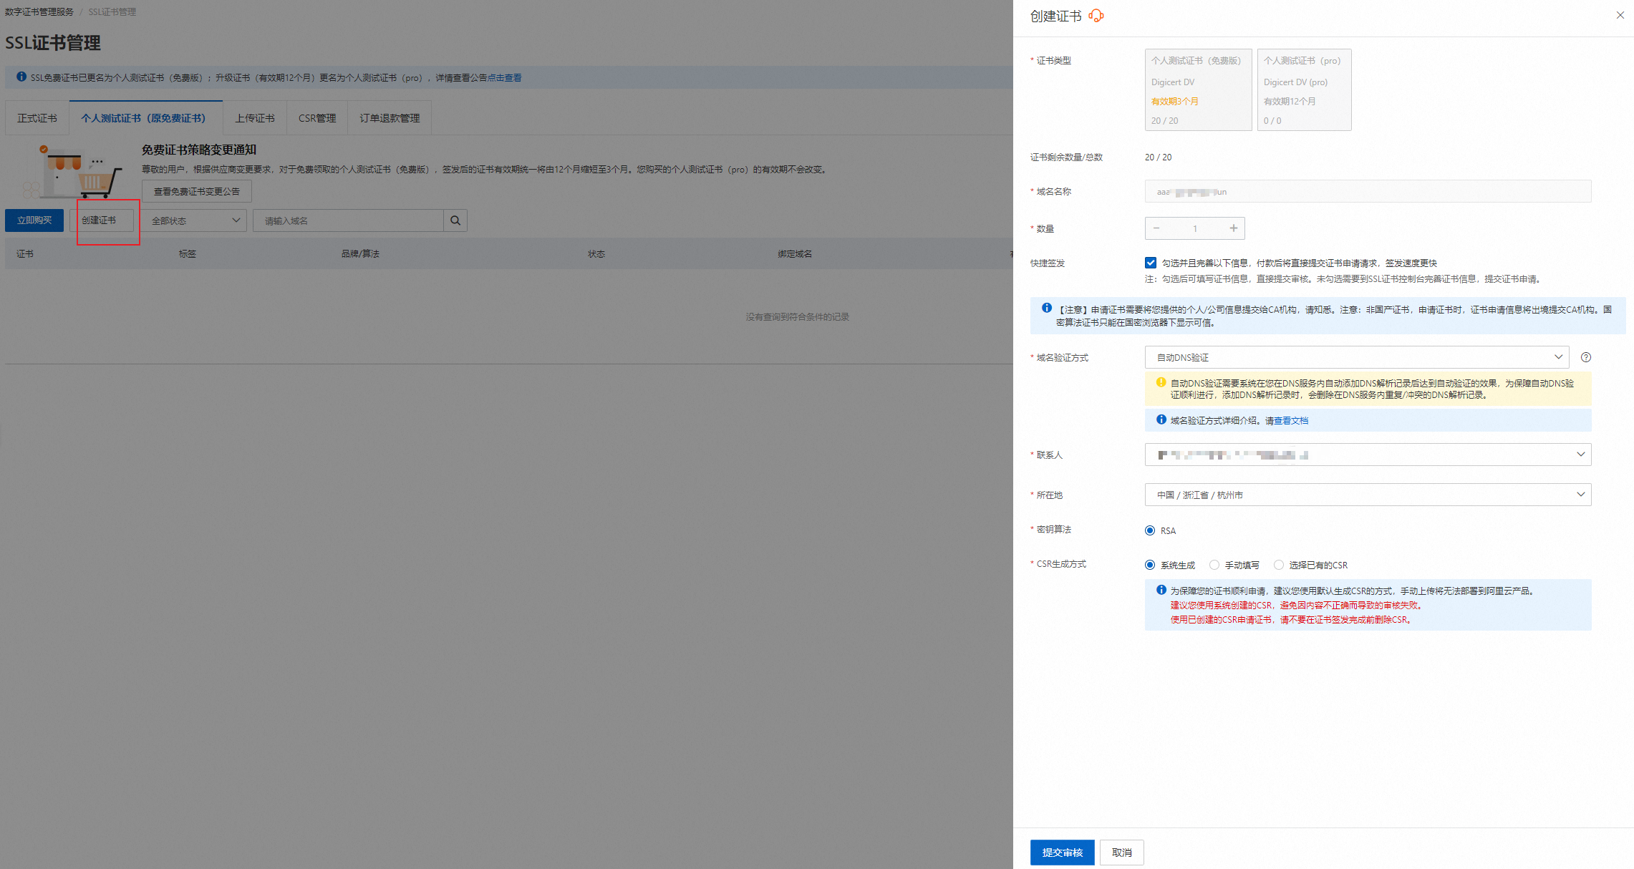1634x869 pixels.
Task: Open the 查看文档 documentation link
Action: (x=1290, y=421)
